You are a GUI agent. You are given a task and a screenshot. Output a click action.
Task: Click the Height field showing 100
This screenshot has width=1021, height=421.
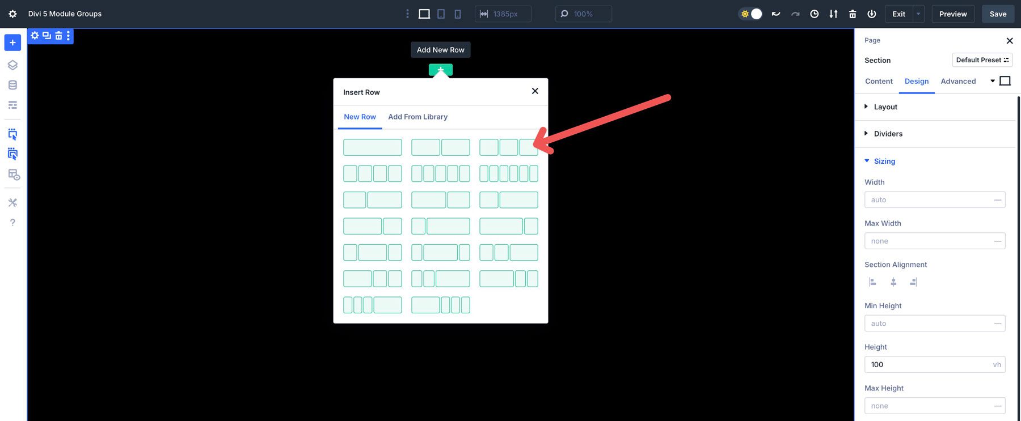pos(935,364)
